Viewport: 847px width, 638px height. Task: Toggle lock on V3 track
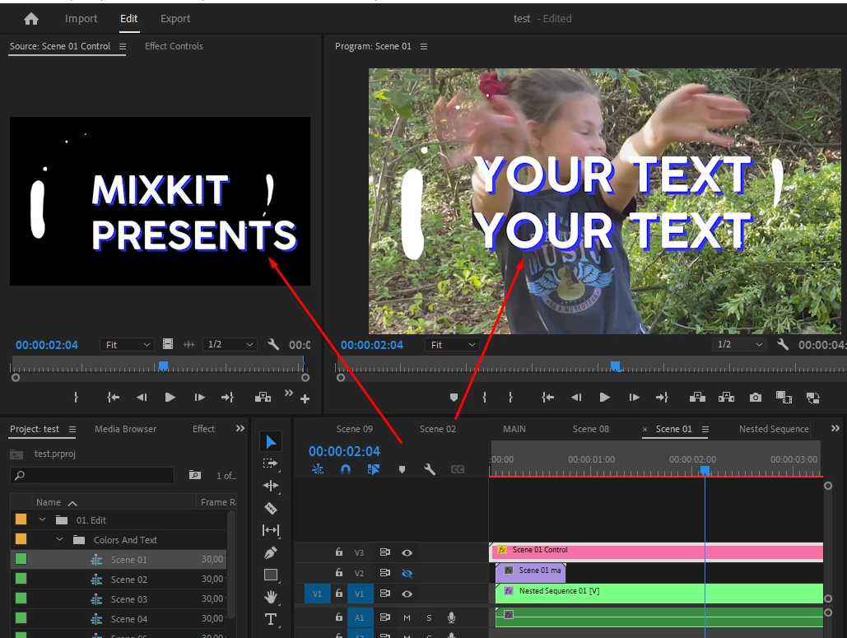click(x=338, y=552)
